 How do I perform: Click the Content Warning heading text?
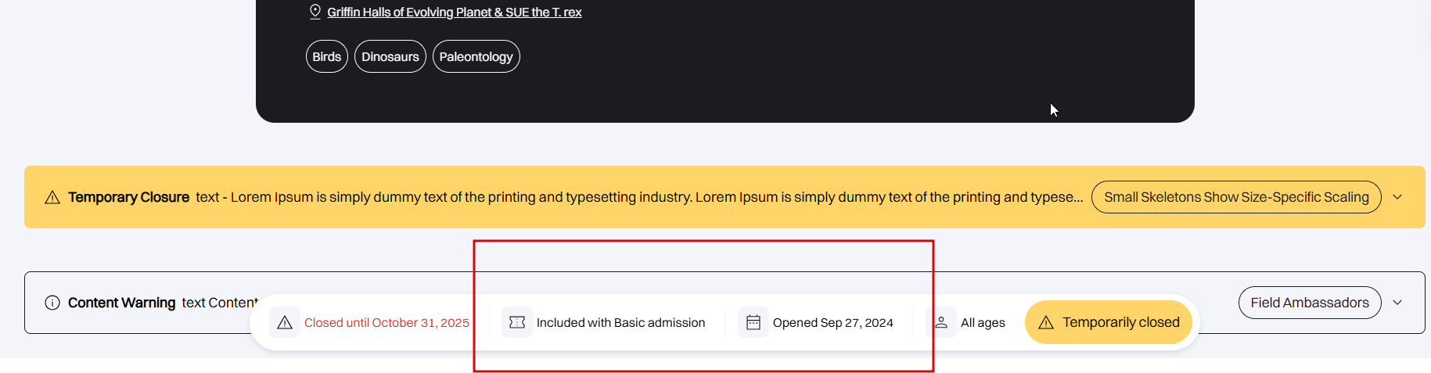tap(121, 303)
